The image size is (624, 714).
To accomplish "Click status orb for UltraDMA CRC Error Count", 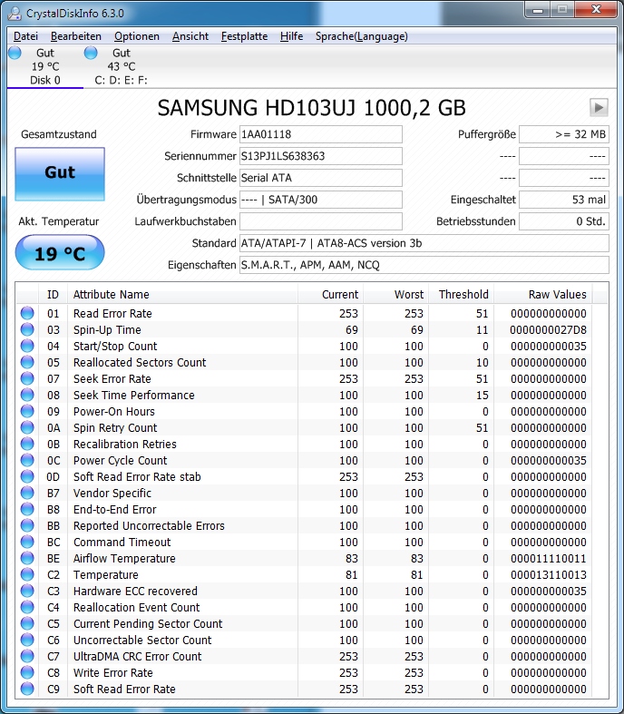I will (x=27, y=656).
